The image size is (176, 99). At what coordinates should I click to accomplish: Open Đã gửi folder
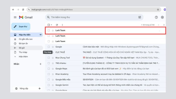(27, 48)
